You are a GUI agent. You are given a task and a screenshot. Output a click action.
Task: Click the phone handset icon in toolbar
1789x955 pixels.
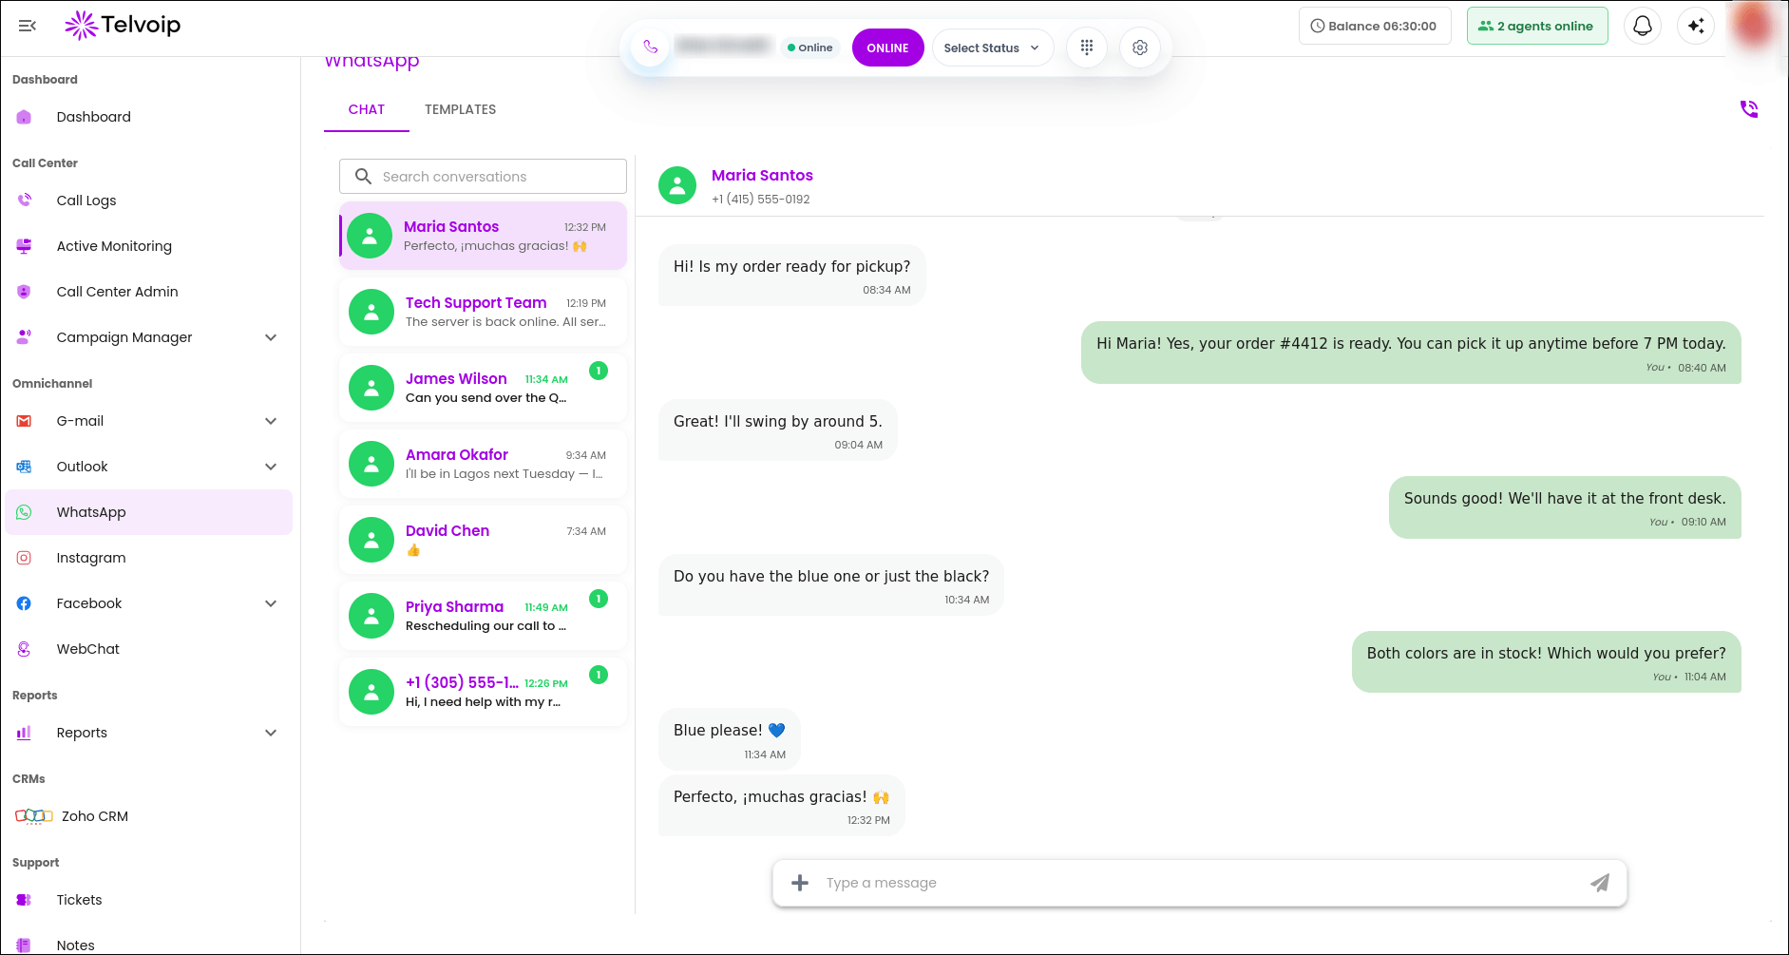click(x=651, y=48)
